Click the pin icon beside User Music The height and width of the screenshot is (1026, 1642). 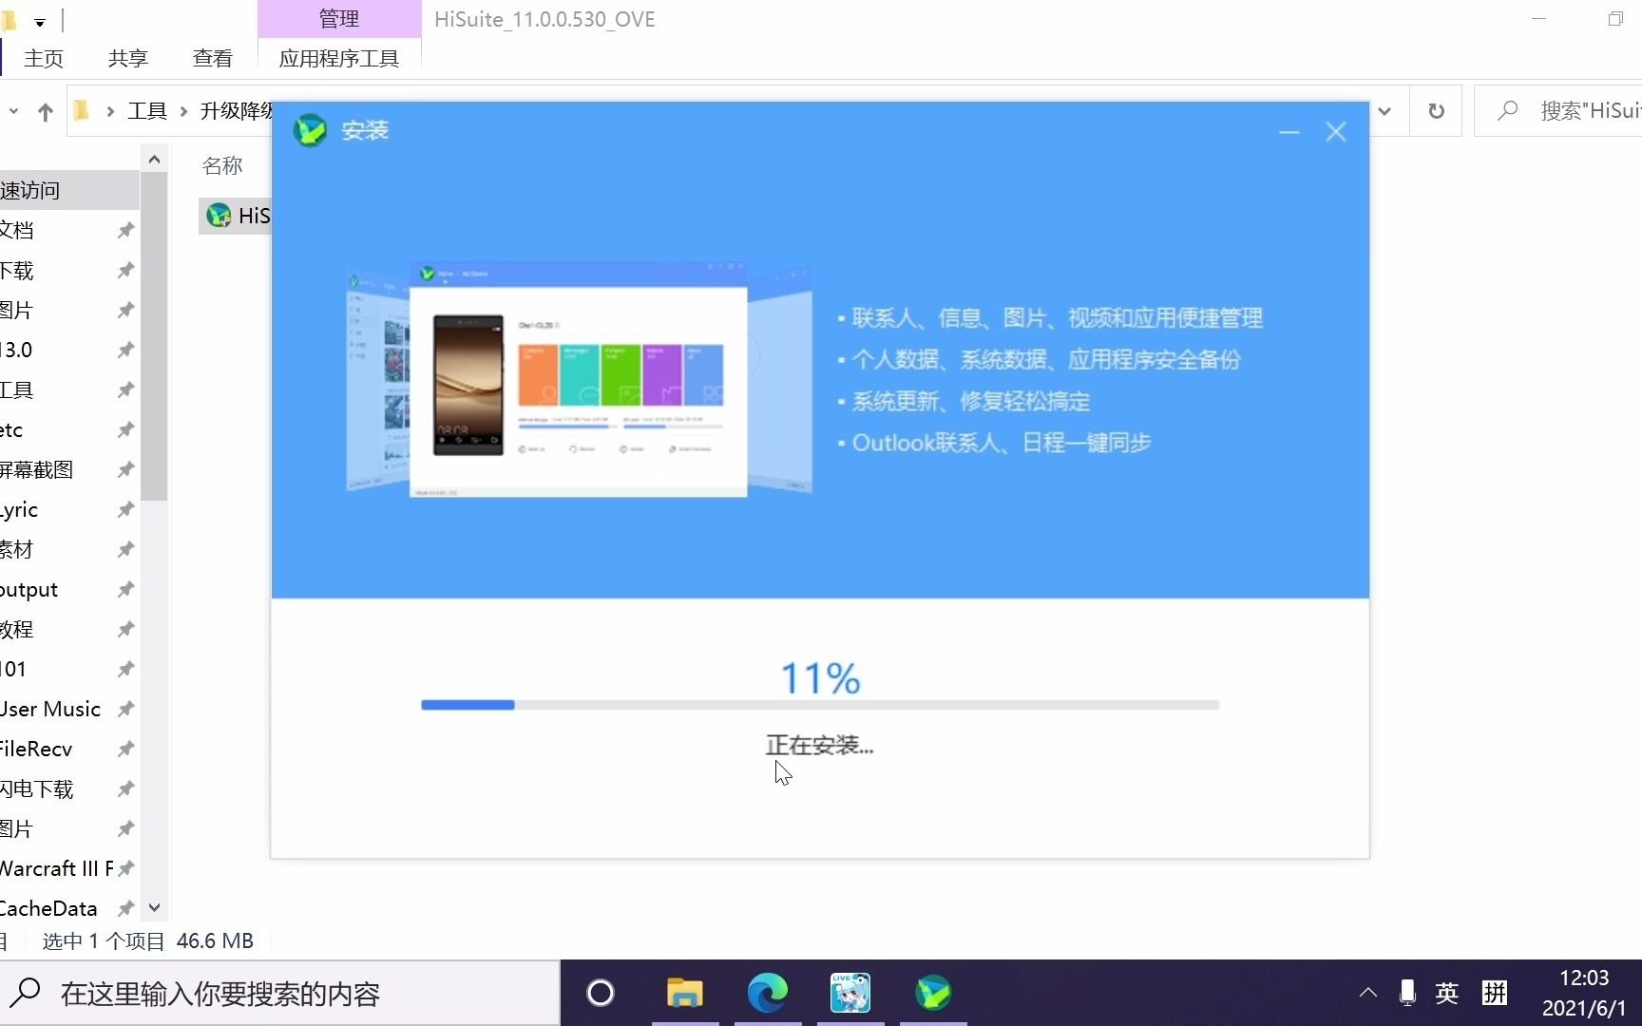tap(125, 709)
